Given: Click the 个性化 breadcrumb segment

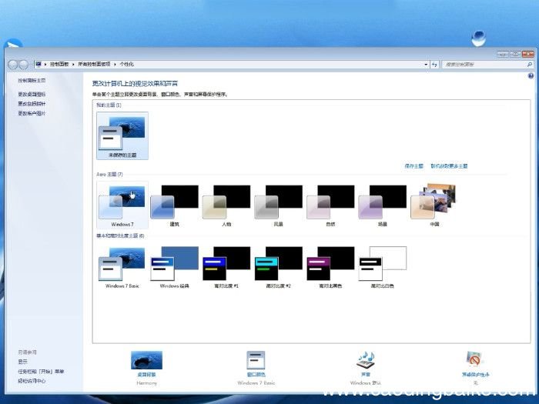Looking at the screenshot, I should [126, 64].
